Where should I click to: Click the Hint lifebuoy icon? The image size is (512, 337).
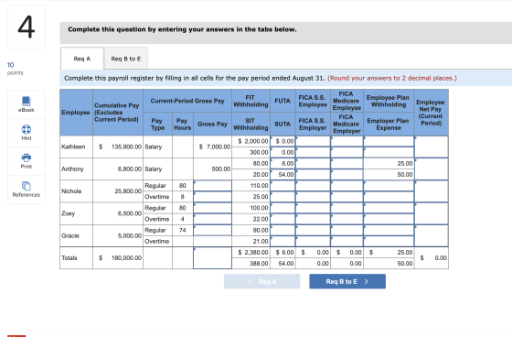tap(27, 129)
